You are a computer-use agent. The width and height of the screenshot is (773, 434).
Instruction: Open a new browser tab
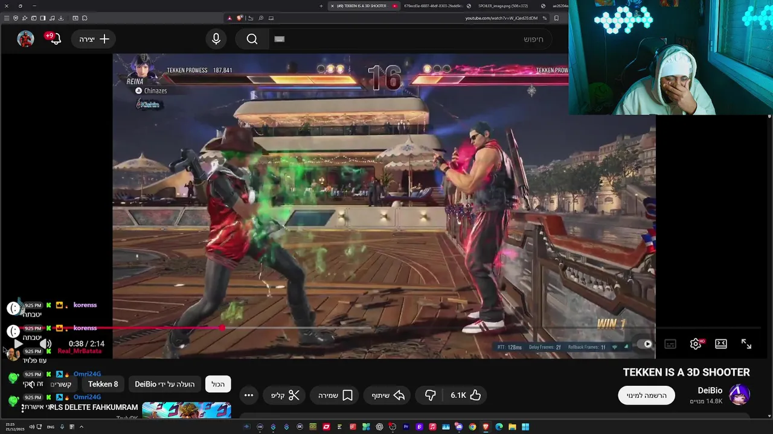pyautogui.click(x=321, y=6)
